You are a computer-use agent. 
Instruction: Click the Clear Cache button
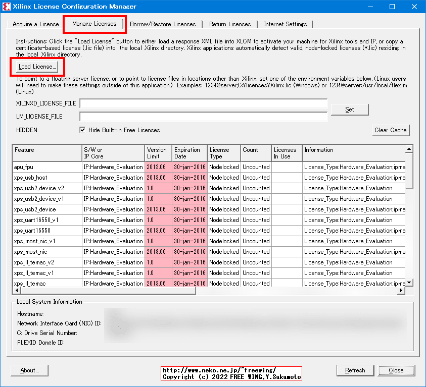coord(390,130)
